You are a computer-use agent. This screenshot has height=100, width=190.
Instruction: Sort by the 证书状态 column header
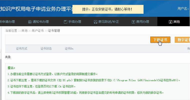point(46,48)
